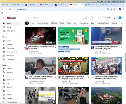Open Gulf Coast News channel link
This screenshot has height=104, width=126.
(x=34, y=51)
